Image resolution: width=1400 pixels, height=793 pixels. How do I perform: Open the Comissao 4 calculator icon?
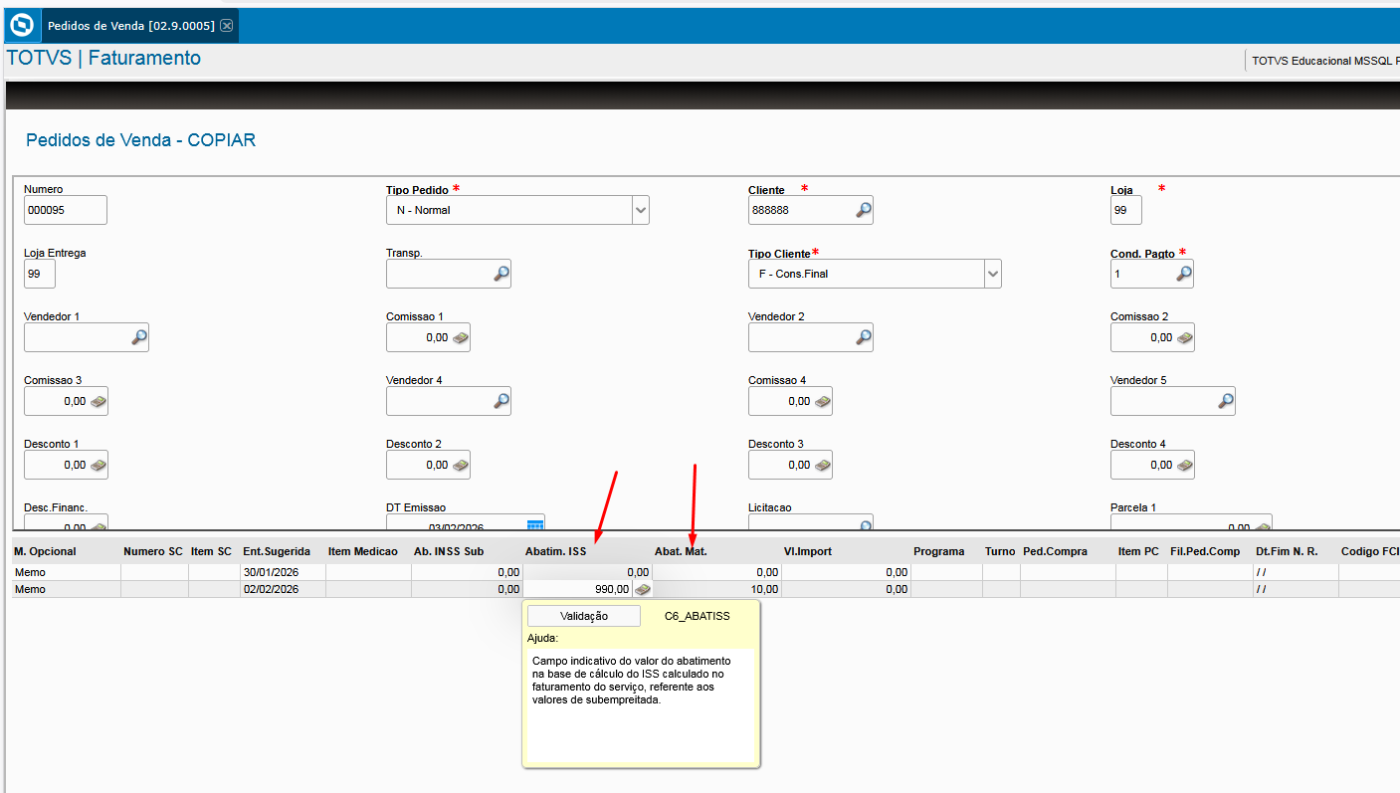tap(823, 401)
